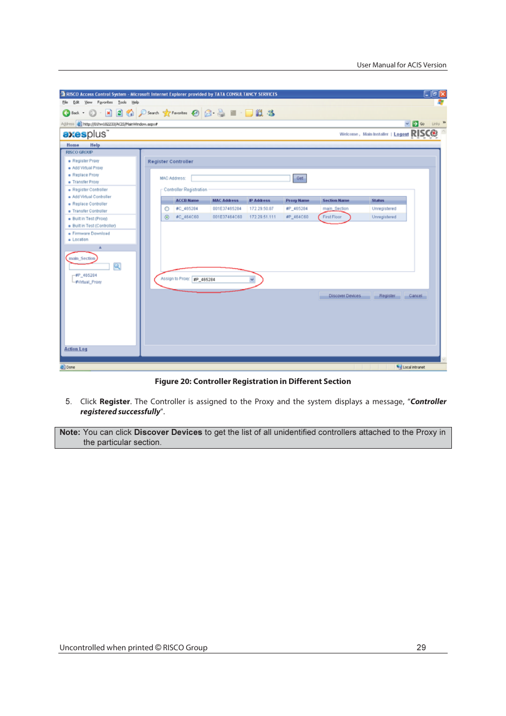Open Transfer Controller in sidebar
Image resolution: width=506 pixels, height=716 pixels.
[90, 211]
